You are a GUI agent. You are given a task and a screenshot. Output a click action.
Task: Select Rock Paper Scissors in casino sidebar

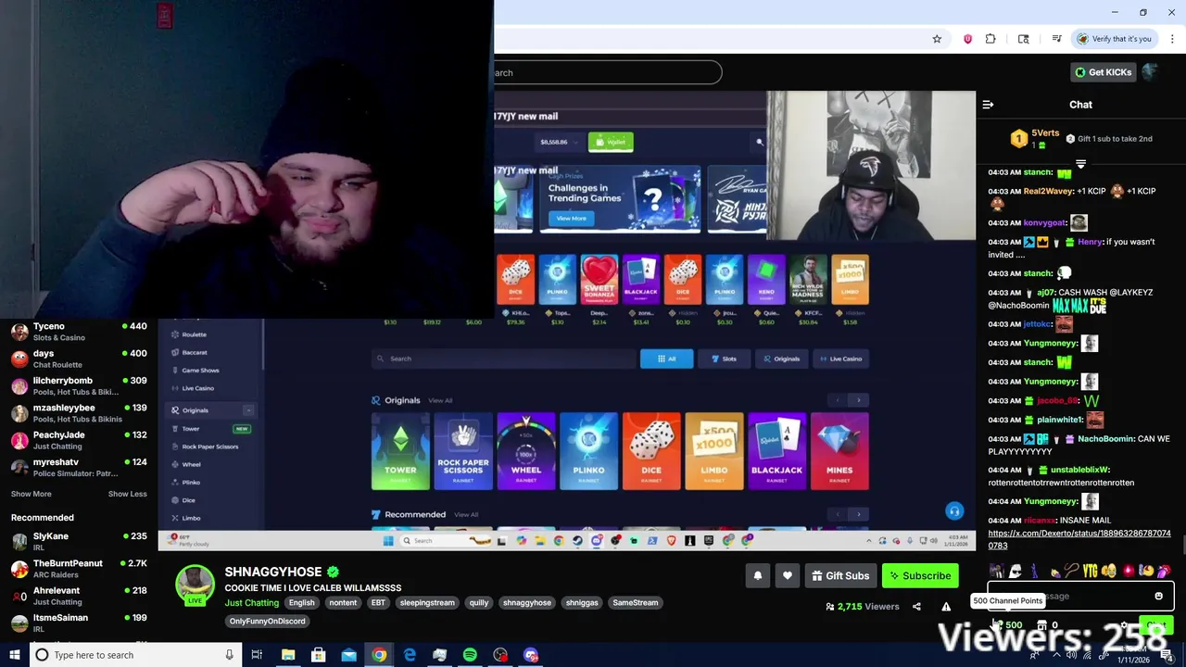[x=210, y=447]
